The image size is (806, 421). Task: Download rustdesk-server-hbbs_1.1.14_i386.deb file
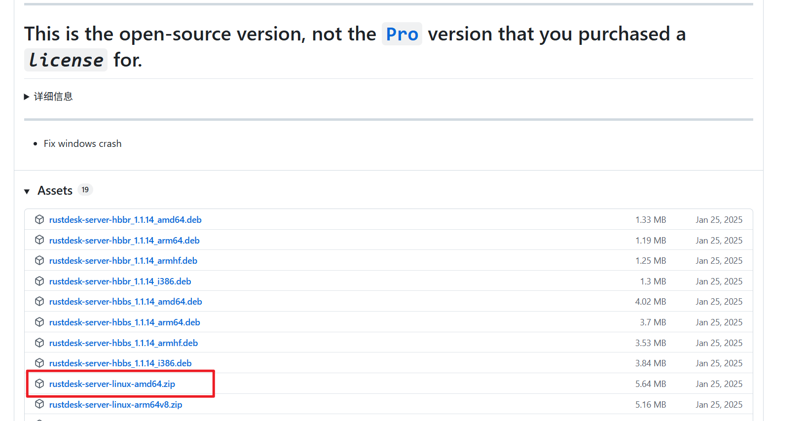pos(120,363)
